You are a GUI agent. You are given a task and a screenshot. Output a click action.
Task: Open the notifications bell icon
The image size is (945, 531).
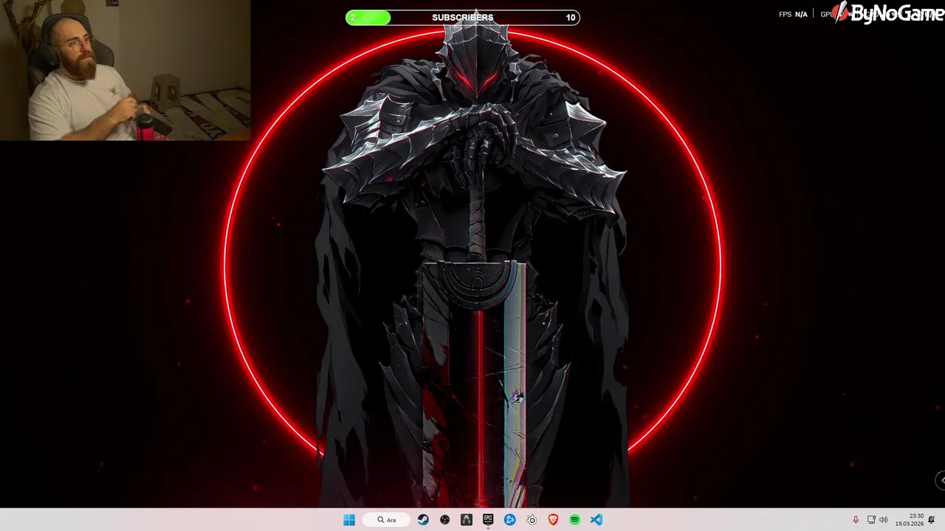932,520
